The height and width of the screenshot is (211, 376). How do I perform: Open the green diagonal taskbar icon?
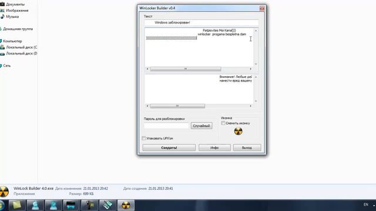[x=108, y=205]
